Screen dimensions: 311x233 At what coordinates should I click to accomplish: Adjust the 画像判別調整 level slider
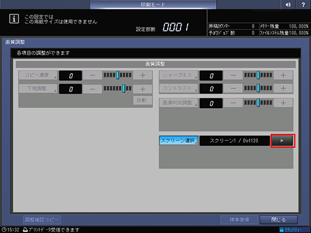click(258, 103)
